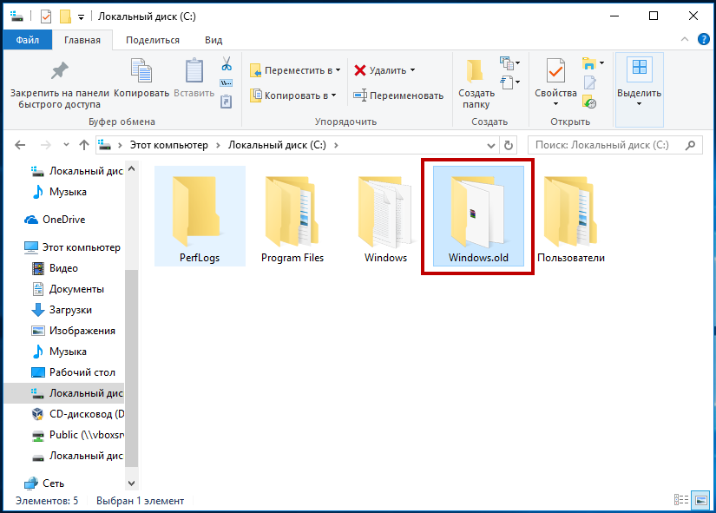Switch to details view icon in status bar
The height and width of the screenshot is (513, 716).
(680, 500)
